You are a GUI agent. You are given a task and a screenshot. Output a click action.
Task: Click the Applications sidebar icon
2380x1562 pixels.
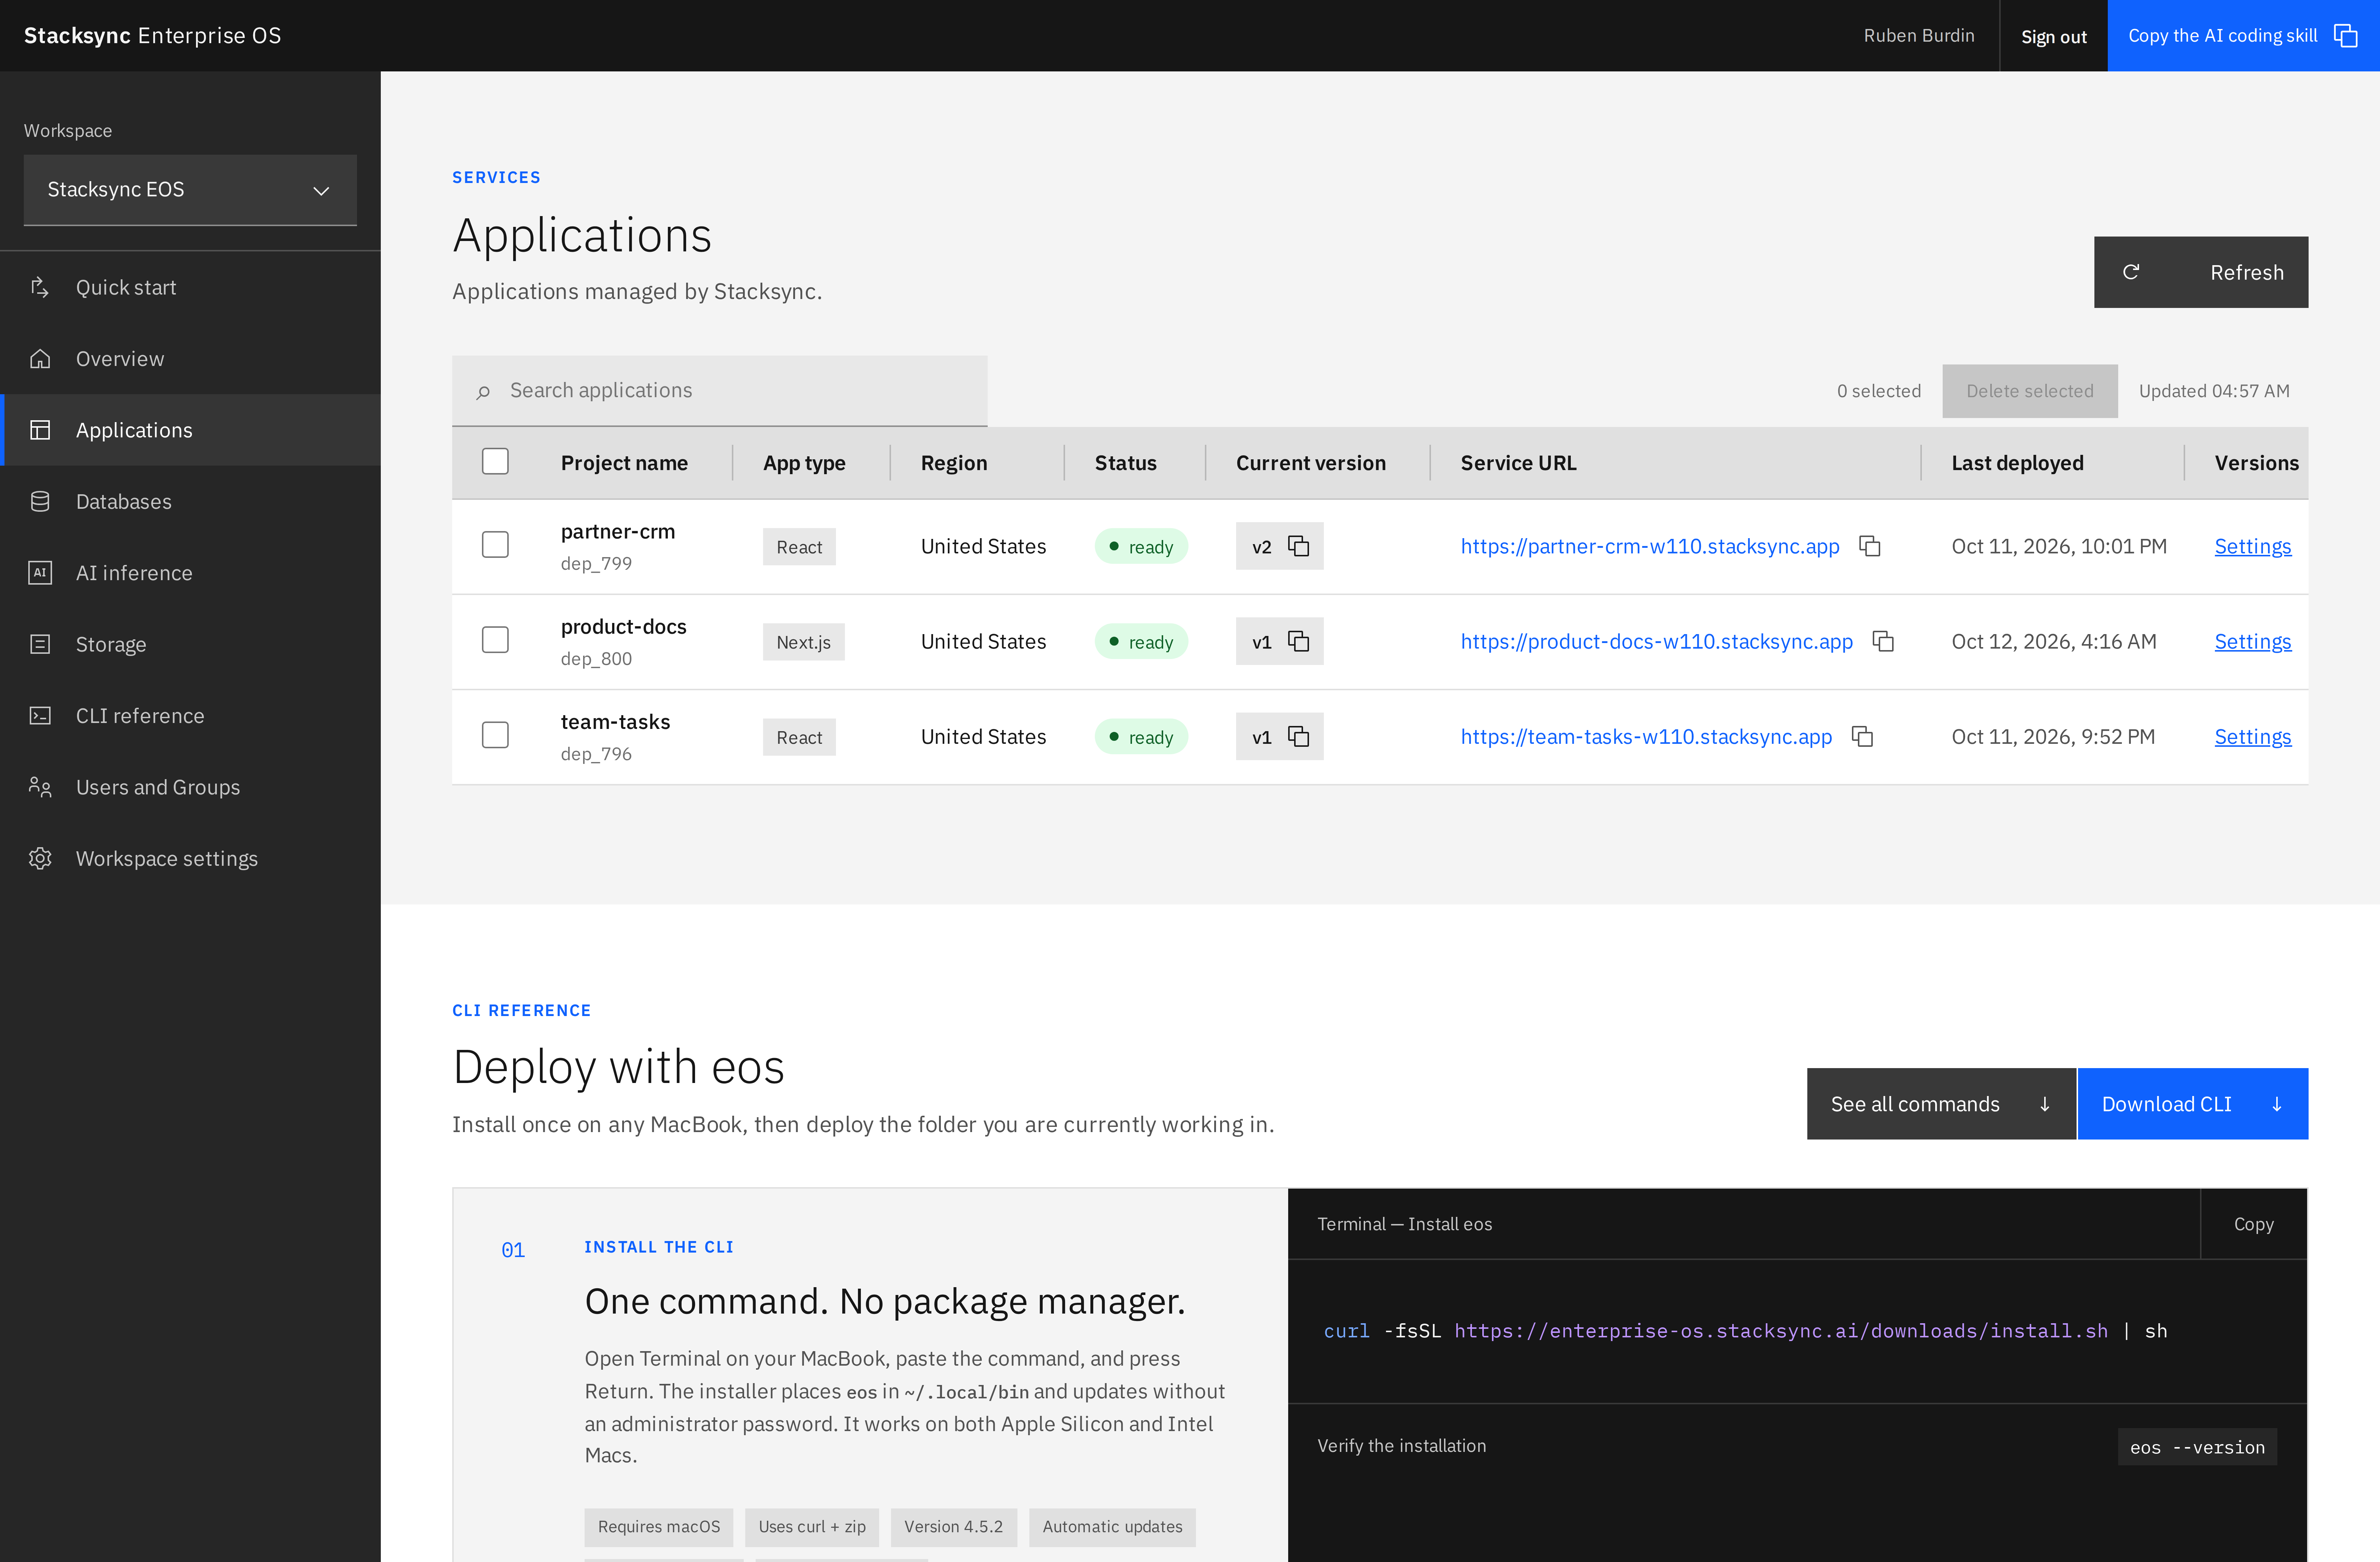pyautogui.click(x=40, y=430)
